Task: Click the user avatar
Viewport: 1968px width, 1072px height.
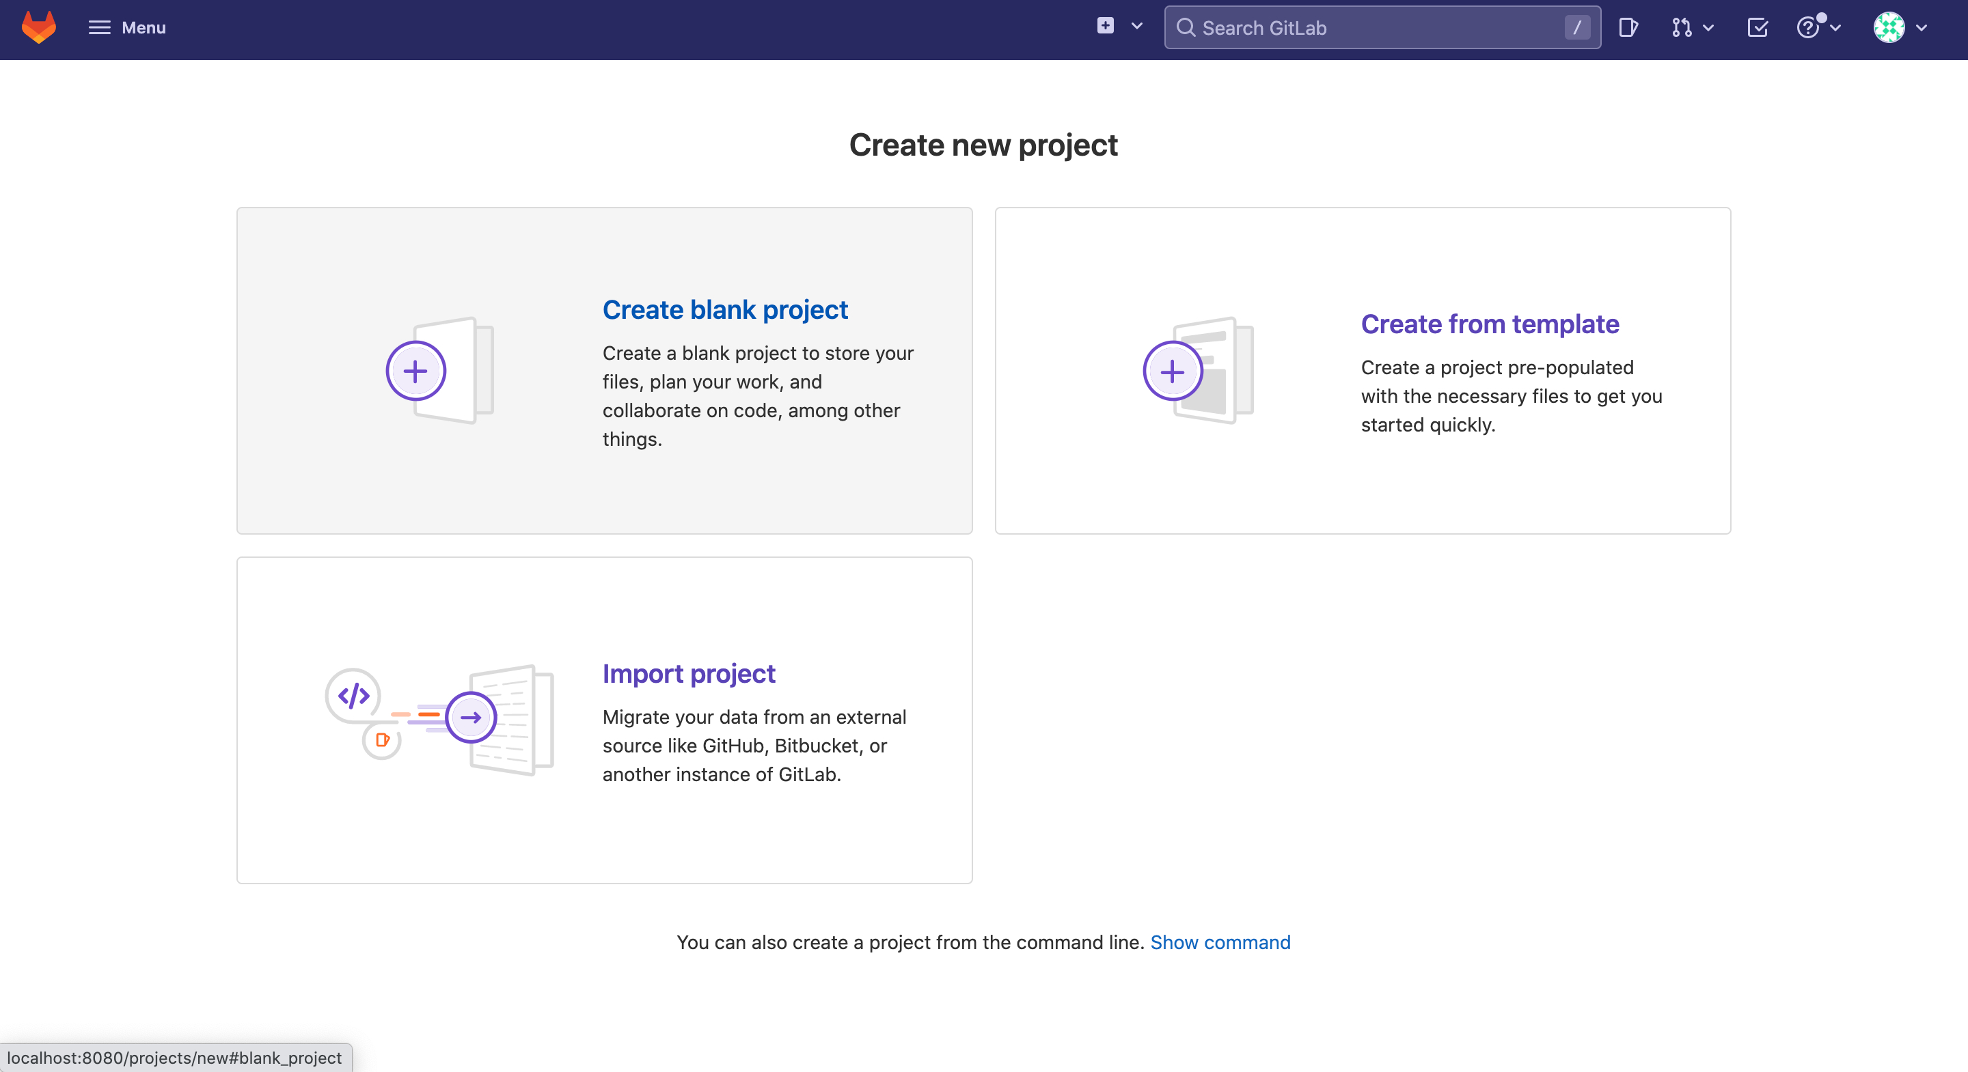Action: [x=1889, y=27]
